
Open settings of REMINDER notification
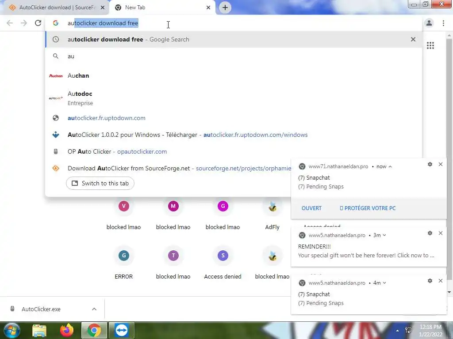430,233
